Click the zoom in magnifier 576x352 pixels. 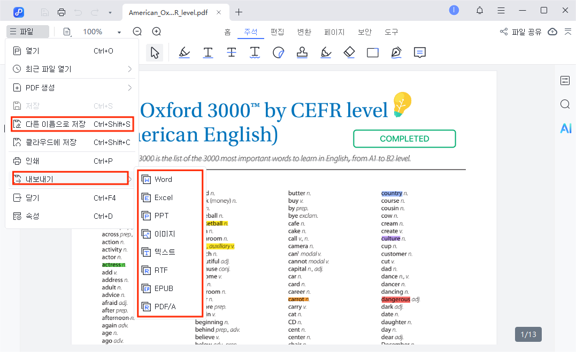pos(156,32)
